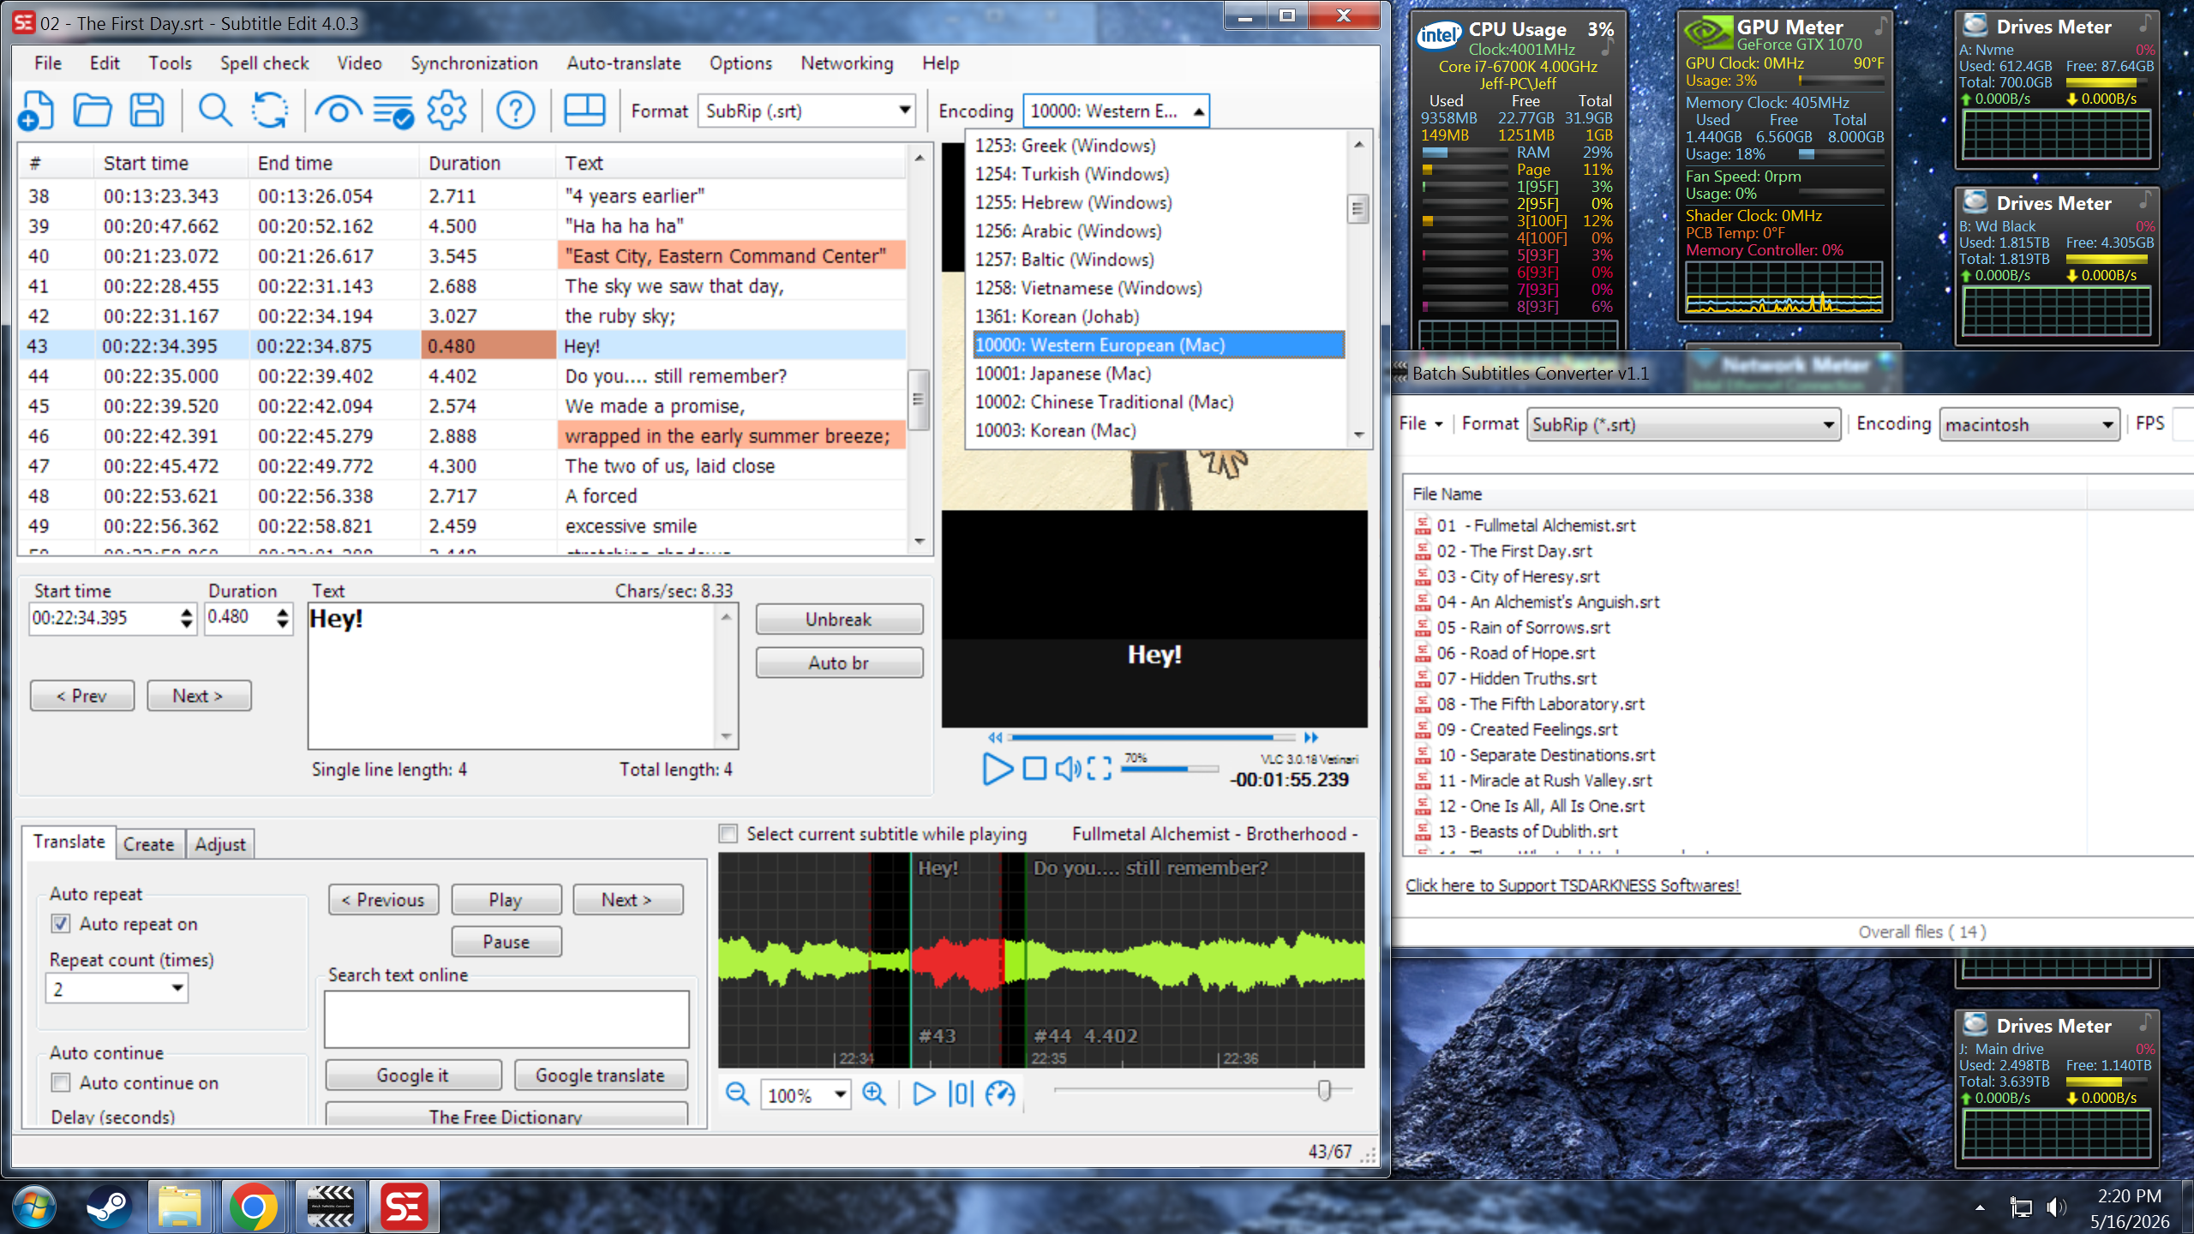The image size is (2194, 1234).
Task: Open Help question mark icon
Action: pos(516,111)
